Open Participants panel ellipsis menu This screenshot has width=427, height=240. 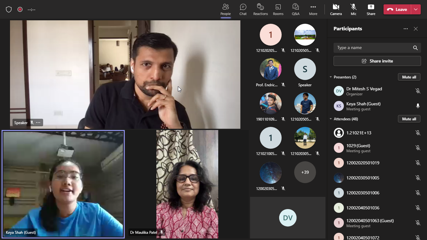pyautogui.click(x=405, y=29)
